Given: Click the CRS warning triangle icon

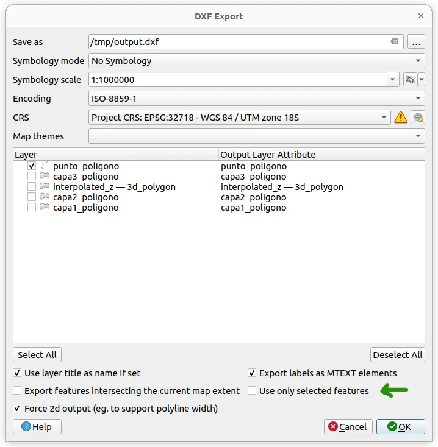Looking at the screenshot, I should point(400,118).
